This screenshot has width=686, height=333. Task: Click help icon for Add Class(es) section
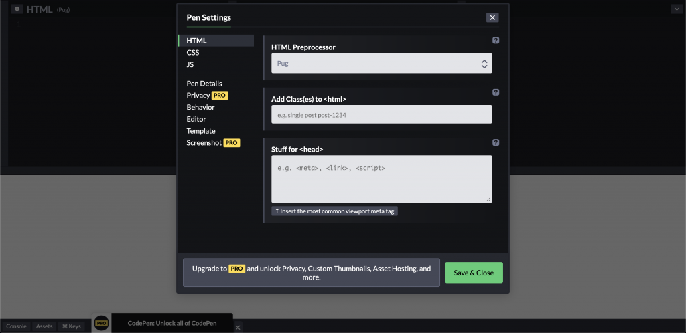coord(496,92)
